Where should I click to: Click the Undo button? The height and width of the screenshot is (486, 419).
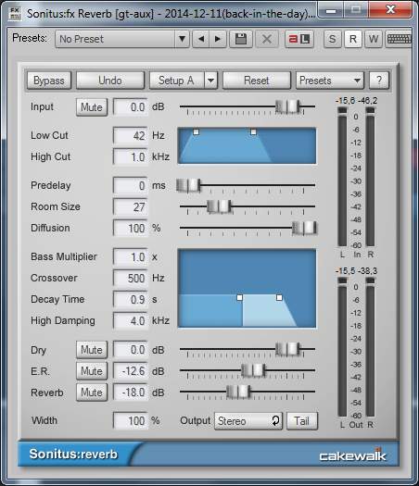[x=110, y=81]
